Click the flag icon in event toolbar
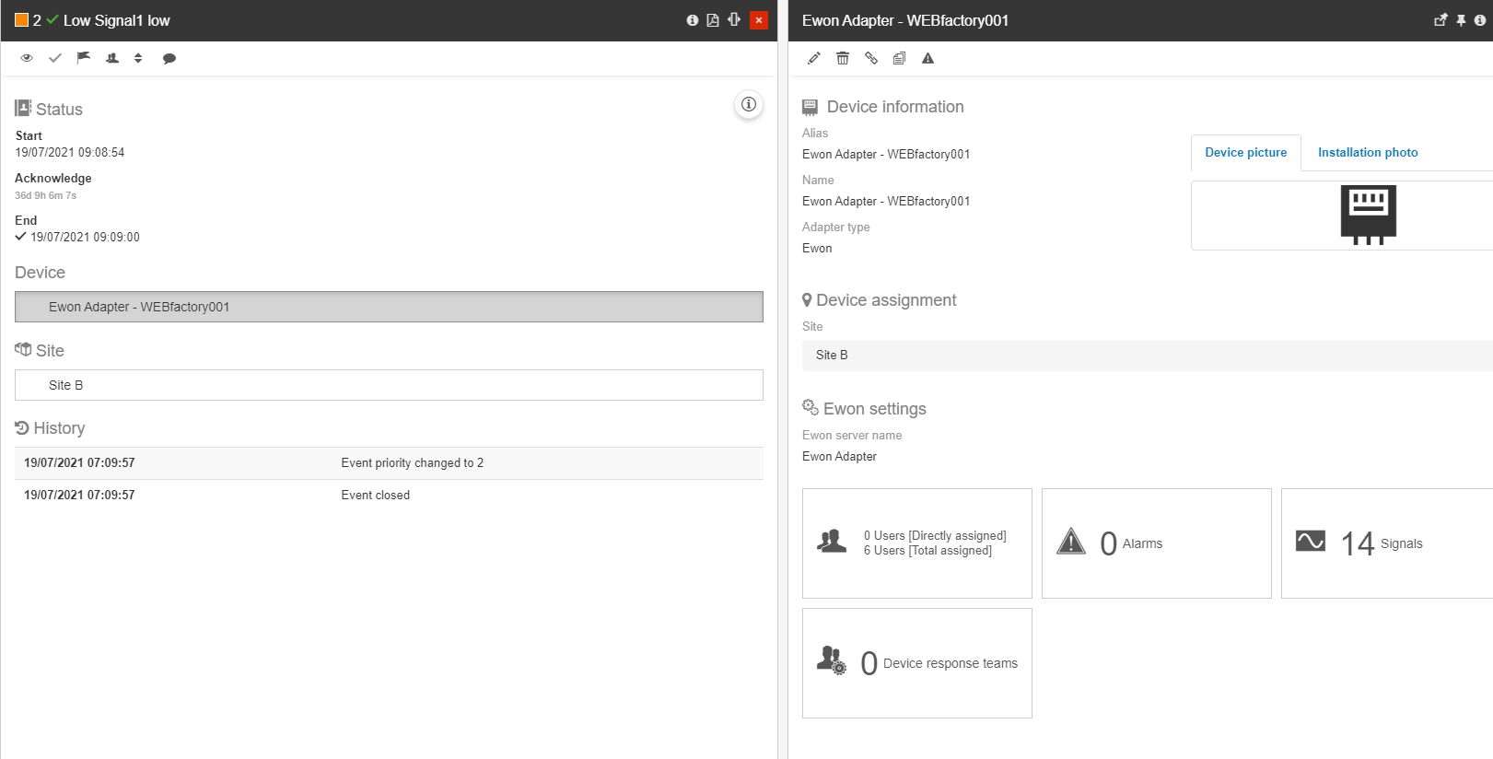Screen dimensions: 1493x759 (x=83, y=58)
